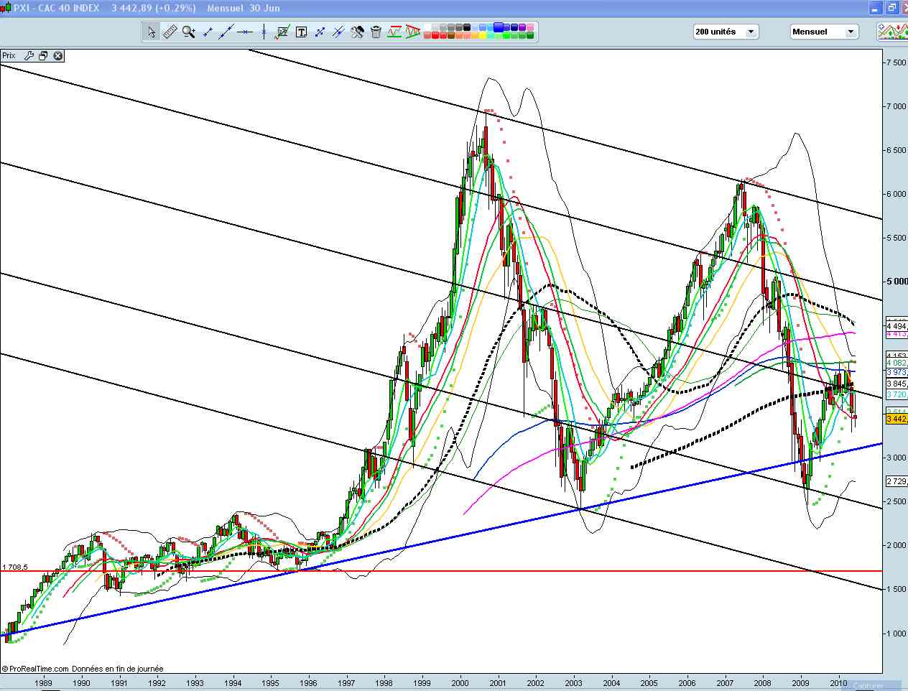This screenshot has height=691, width=908.
Task: Select the Prix panel label
Action: [9, 55]
